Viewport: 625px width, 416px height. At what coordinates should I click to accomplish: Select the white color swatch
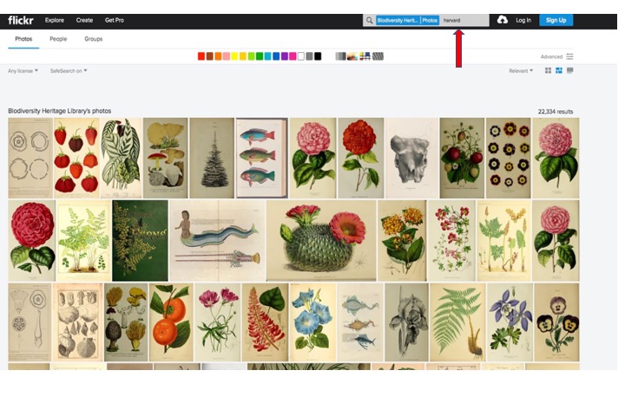pyautogui.click(x=301, y=56)
